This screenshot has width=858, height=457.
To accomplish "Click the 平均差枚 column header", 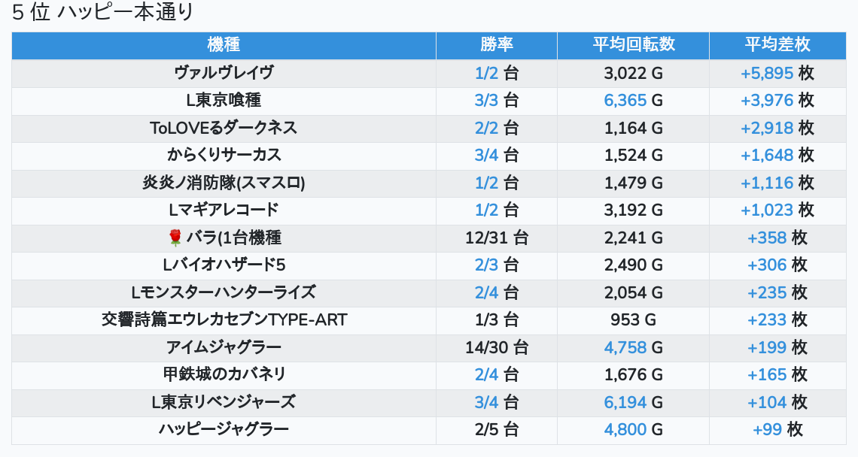I will (777, 44).
